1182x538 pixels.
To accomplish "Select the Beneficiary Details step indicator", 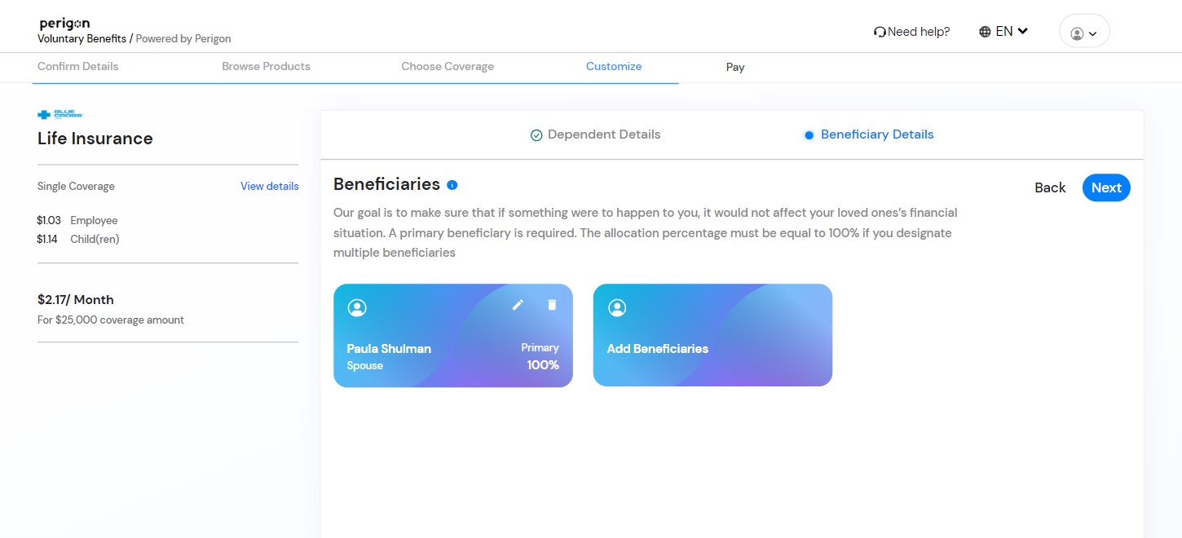I will [x=869, y=134].
